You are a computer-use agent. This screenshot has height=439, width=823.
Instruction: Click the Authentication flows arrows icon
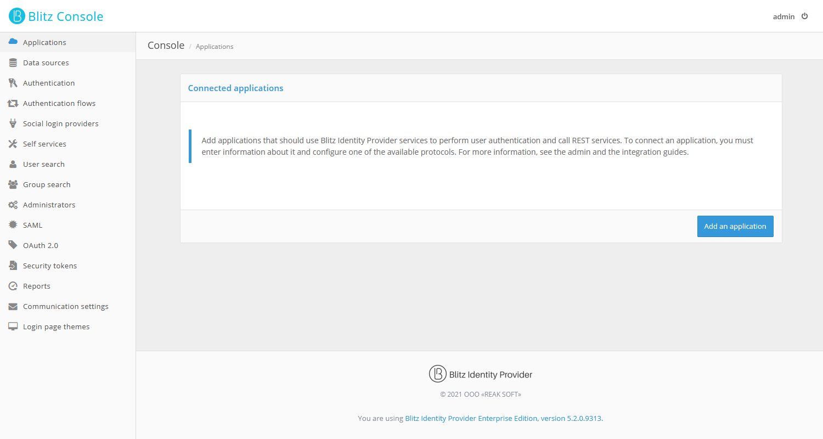tap(13, 103)
